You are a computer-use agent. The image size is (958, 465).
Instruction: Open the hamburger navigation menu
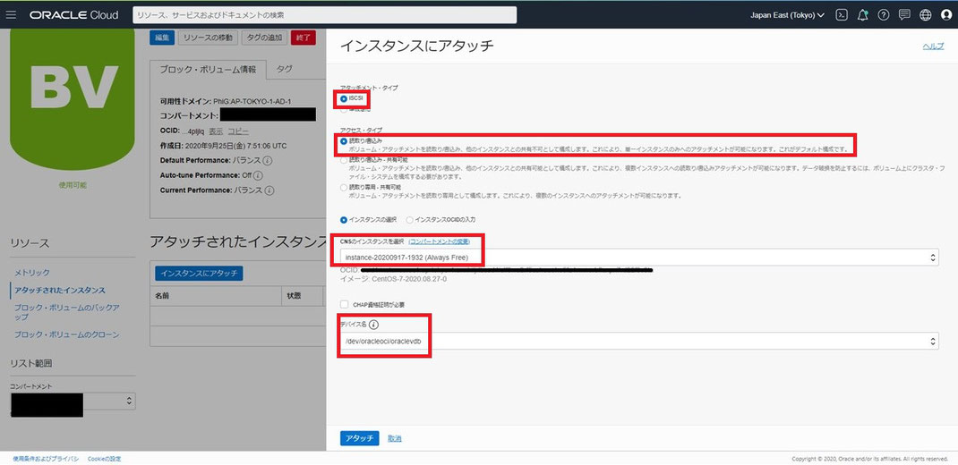click(x=11, y=14)
